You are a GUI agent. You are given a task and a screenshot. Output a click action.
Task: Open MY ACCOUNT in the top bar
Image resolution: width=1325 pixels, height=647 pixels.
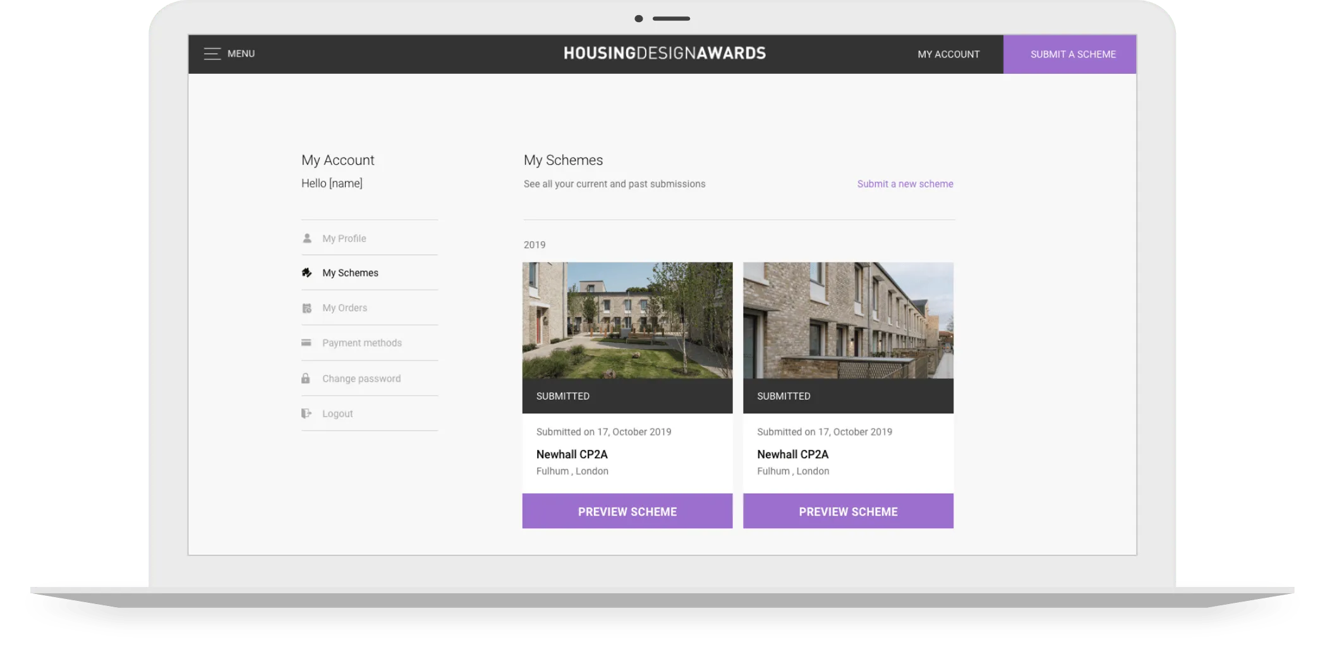[948, 54]
